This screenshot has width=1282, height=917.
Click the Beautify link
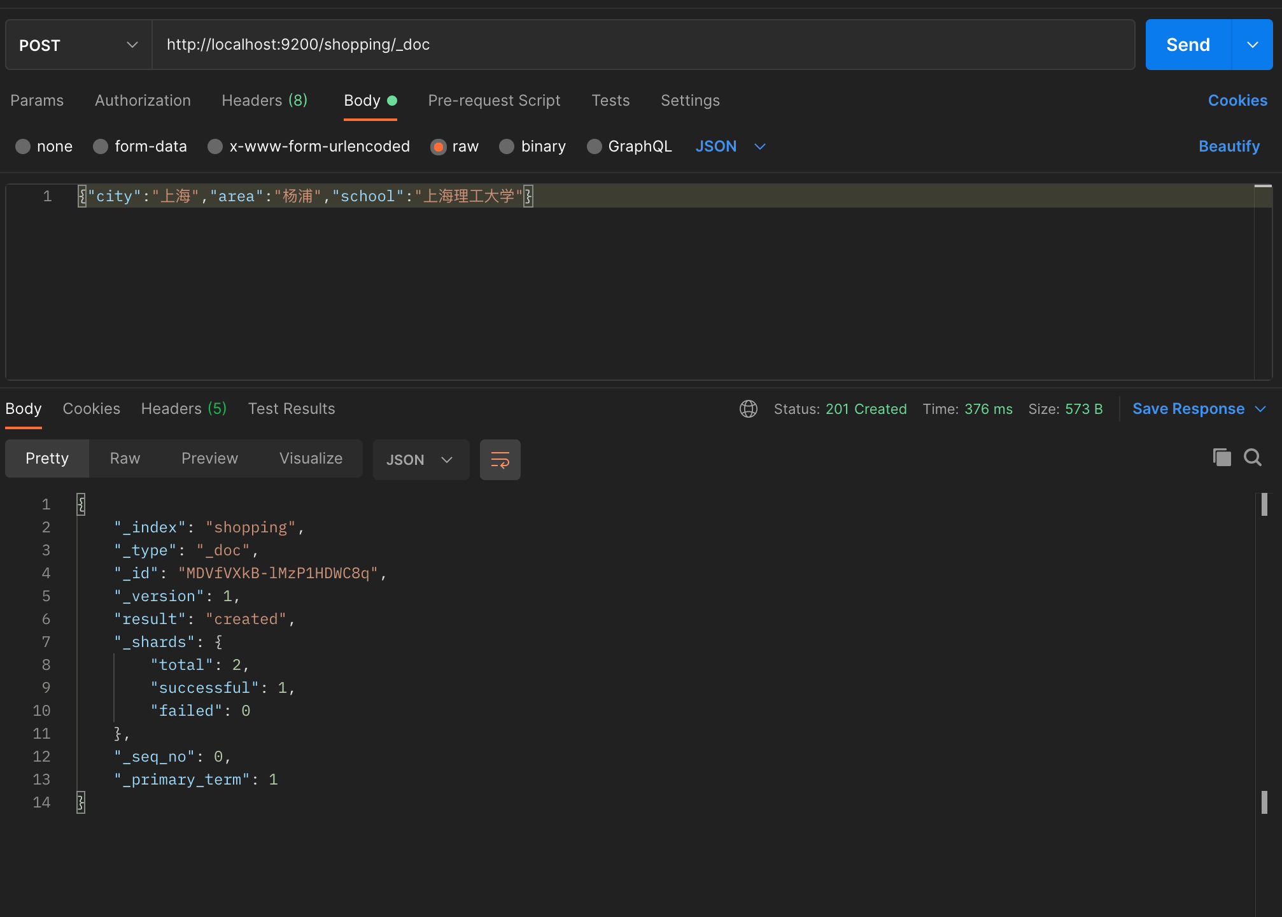(1229, 146)
